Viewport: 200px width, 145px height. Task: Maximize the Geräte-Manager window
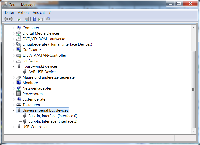pyautogui.click(x=179, y=4)
